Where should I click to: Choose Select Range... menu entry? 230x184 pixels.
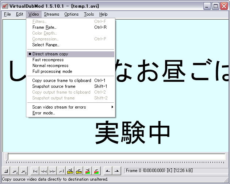click(71, 45)
